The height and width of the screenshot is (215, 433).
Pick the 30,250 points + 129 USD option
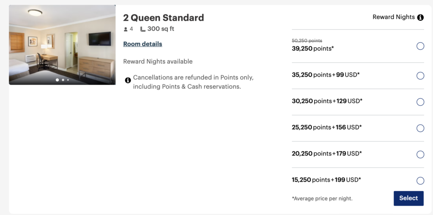point(420,102)
